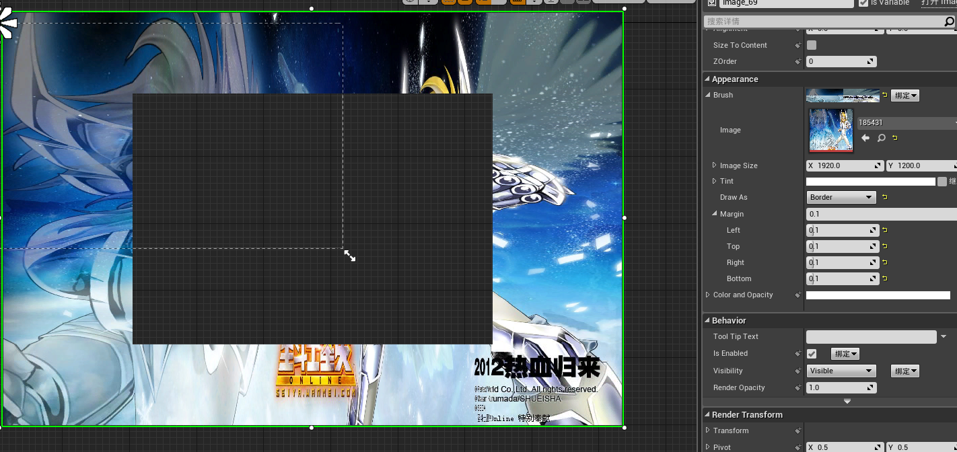The height and width of the screenshot is (452, 957).
Task: Reset Right margin to default
Action: click(884, 262)
